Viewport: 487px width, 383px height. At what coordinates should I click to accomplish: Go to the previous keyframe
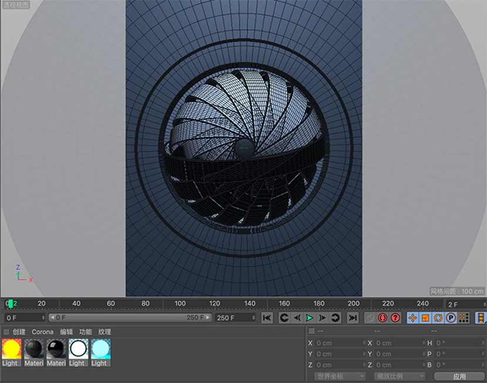[x=284, y=318]
